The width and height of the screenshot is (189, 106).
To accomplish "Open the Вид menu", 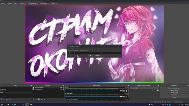I will pyautogui.click(x=16, y=3).
